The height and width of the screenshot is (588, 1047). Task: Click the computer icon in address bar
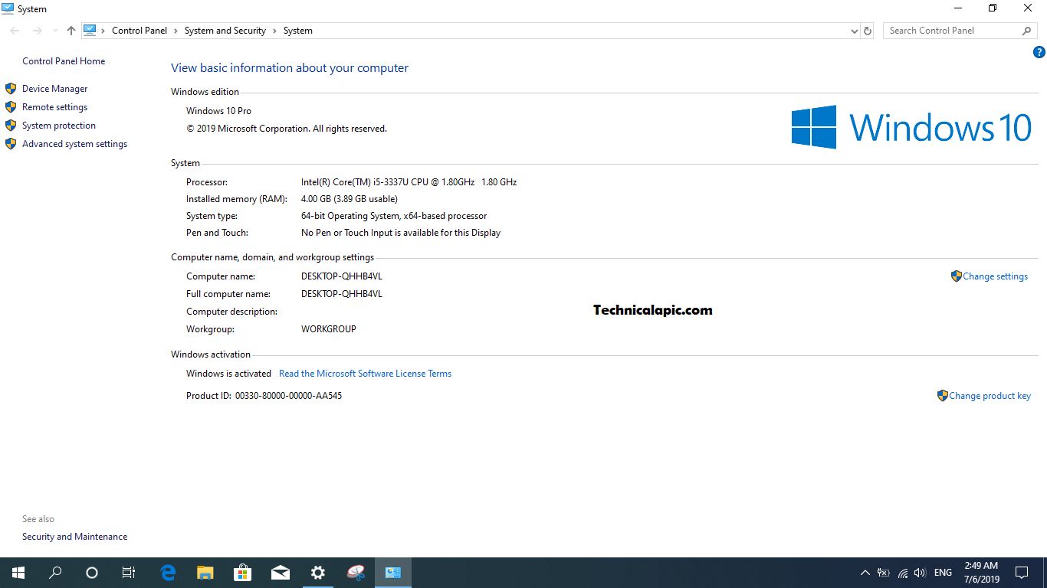(x=90, y=30)
